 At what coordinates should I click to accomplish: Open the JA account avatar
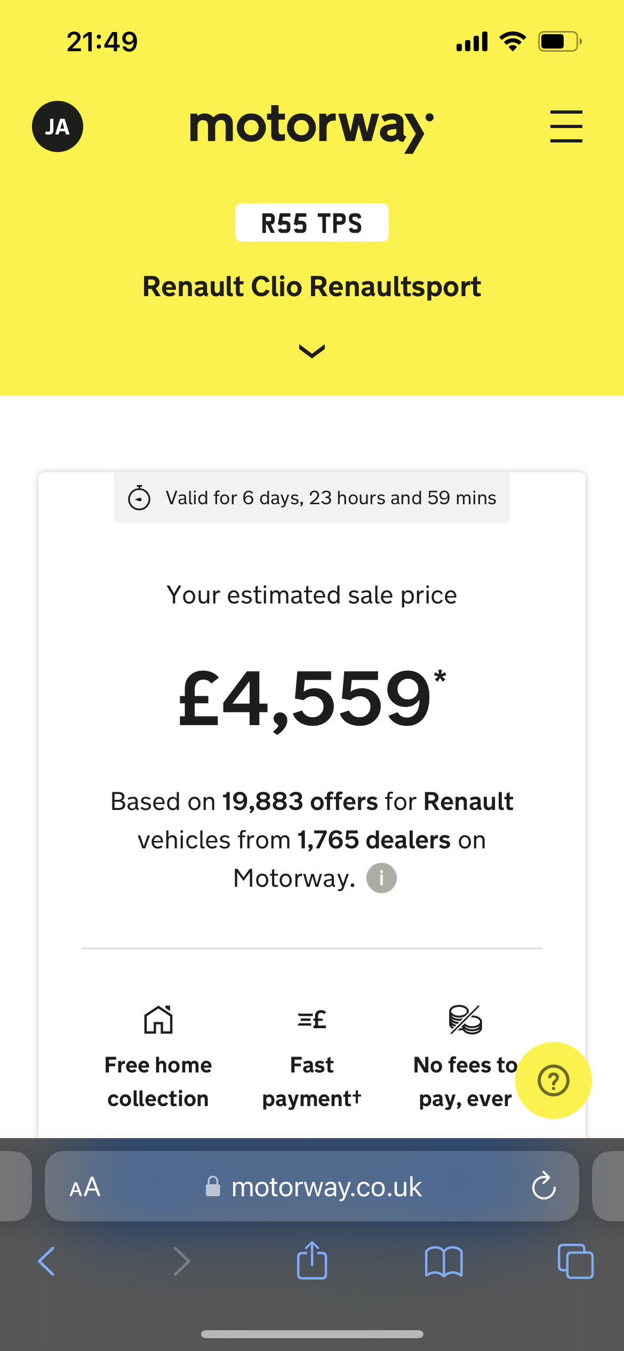tap(58, 126)
